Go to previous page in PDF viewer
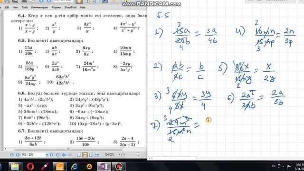304x171 pixels. tap(18, 155)
